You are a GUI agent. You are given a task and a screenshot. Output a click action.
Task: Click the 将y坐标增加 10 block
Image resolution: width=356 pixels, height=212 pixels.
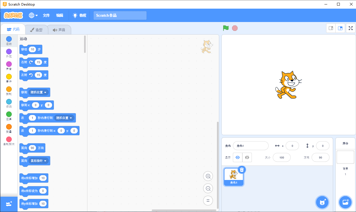34,204
